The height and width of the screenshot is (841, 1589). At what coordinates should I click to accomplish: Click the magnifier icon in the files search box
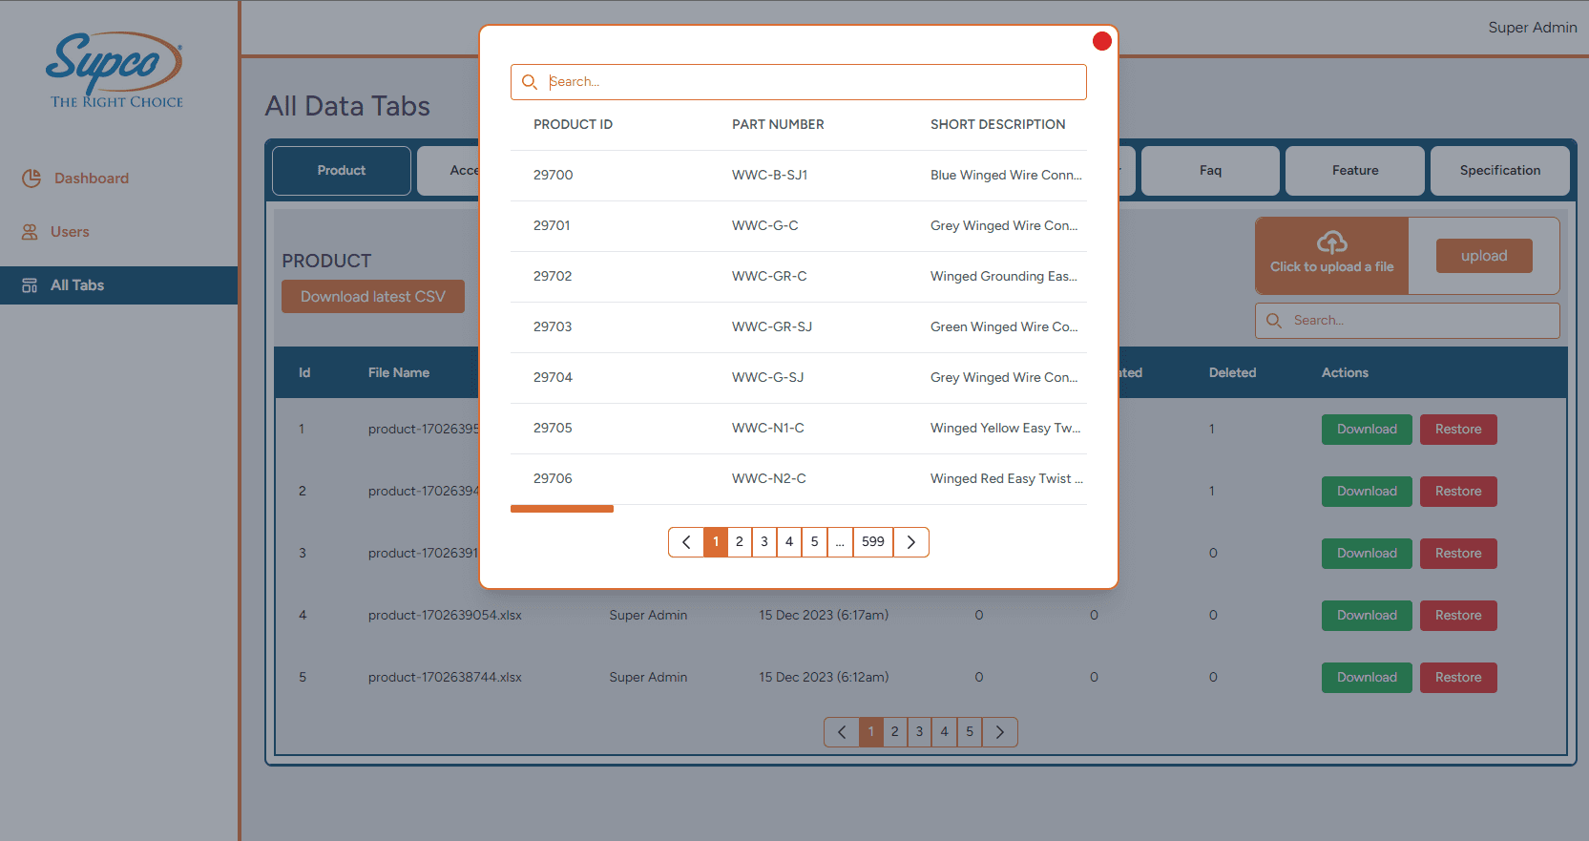tap(1274, 321)
